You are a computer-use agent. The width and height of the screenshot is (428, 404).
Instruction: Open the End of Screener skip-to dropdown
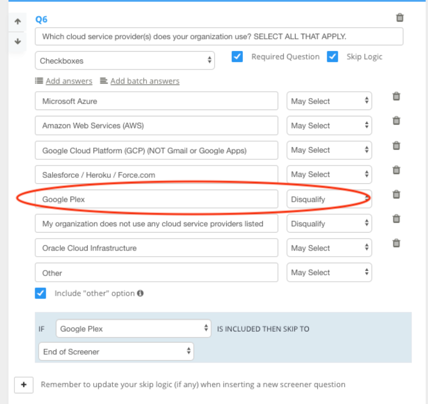click(x=116, y=352)
